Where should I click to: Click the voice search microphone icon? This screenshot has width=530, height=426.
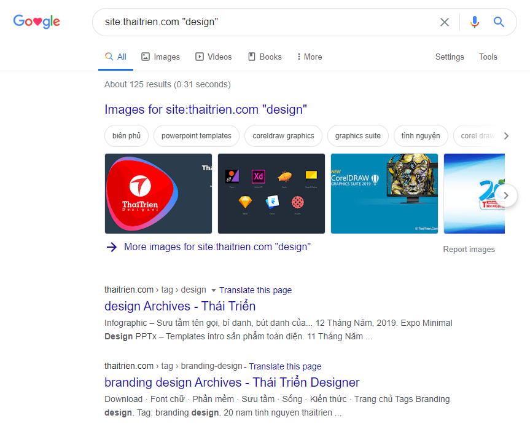coord(474,22)
